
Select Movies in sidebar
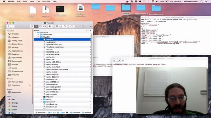[15, 65]
